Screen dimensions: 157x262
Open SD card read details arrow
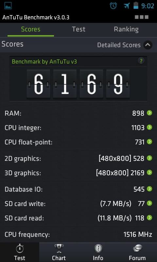point(149,217)
